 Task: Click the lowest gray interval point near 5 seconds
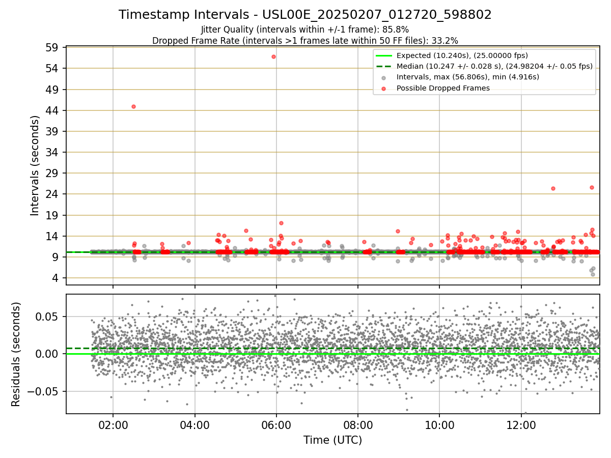click(593, 274)
